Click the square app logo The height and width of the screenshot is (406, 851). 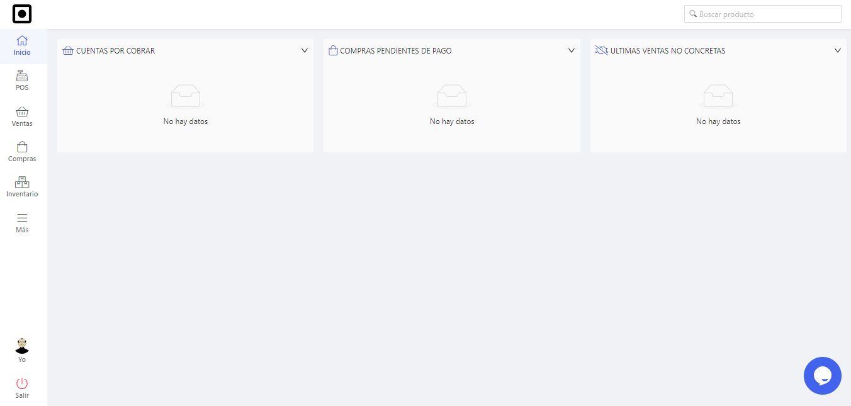point(22,14)
